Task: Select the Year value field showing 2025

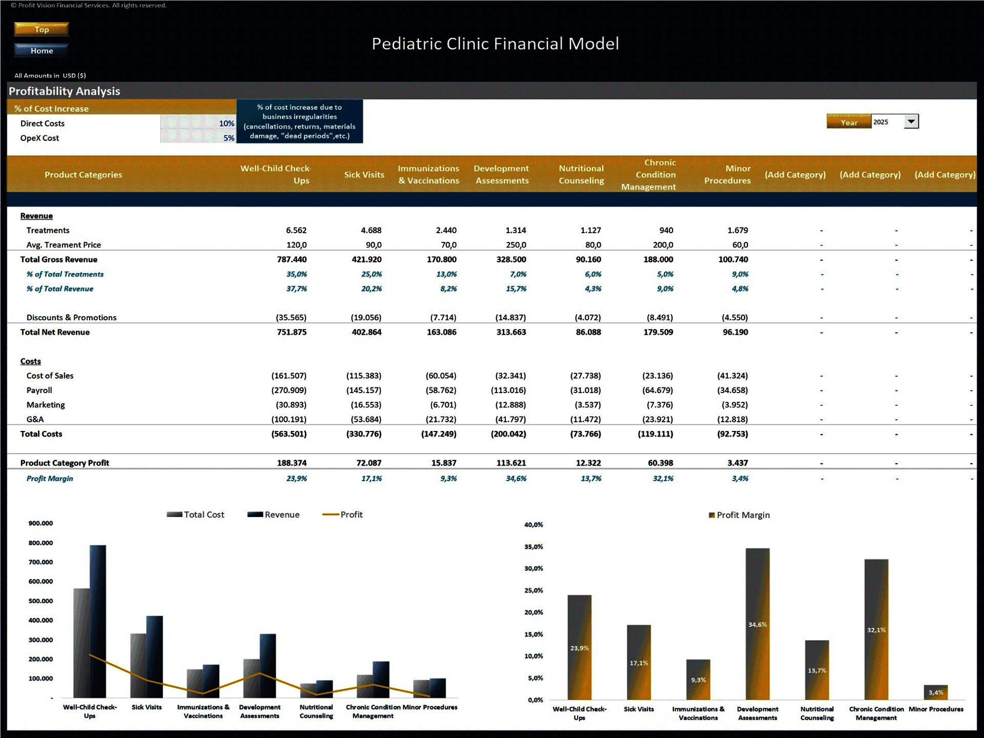Action: click(x=887, y=122)
